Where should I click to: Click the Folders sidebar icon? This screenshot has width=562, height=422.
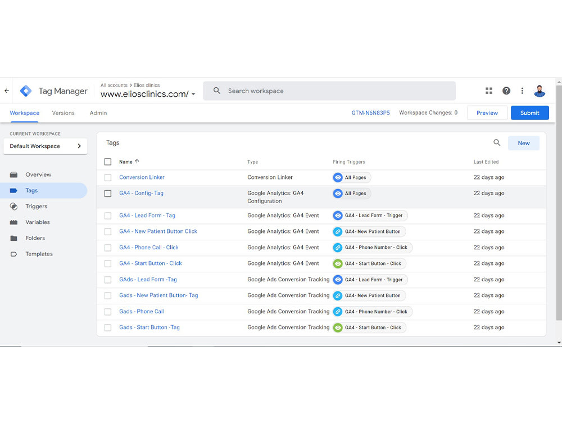[x=13, y=238]
